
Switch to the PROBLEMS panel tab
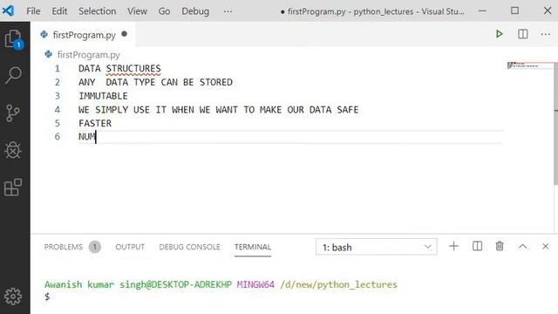[x=64, y=247]
